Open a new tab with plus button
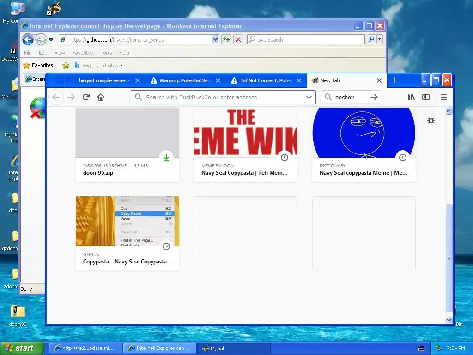 tap(395, 80)
